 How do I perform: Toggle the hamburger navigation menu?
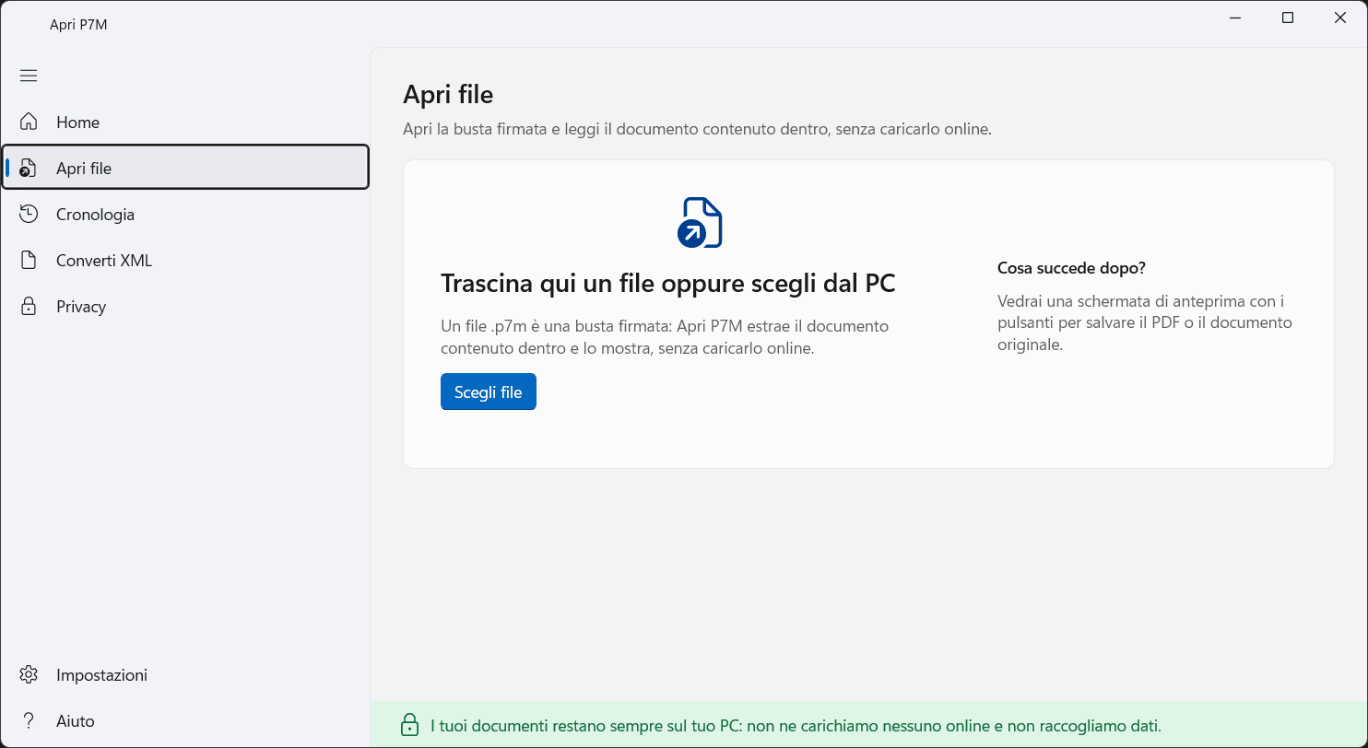29,76
